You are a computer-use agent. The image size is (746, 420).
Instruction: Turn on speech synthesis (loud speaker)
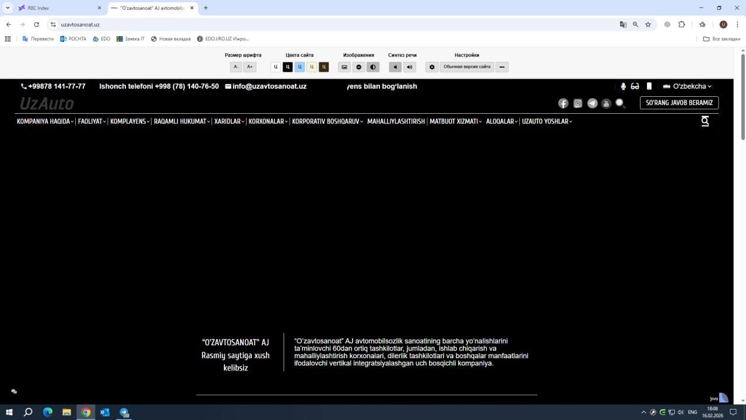coord(410,67)
